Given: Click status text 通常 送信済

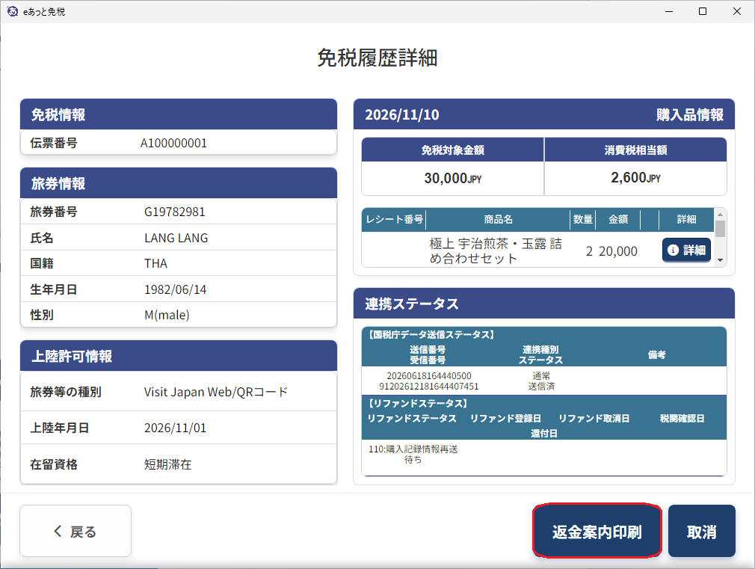Looking at the screenshot, I should pos(541,381).
